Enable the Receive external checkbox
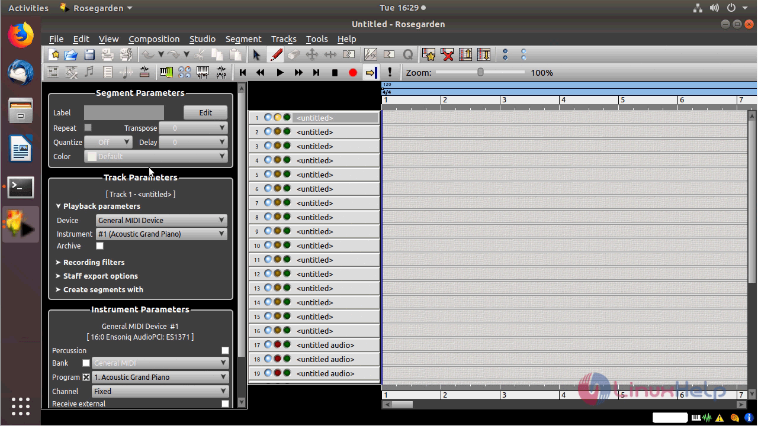Image resolution: width=758 pixels, height=426 pixels. tap(225, 404)
